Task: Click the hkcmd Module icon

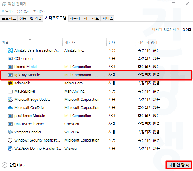Action: (x=10, y=67)
